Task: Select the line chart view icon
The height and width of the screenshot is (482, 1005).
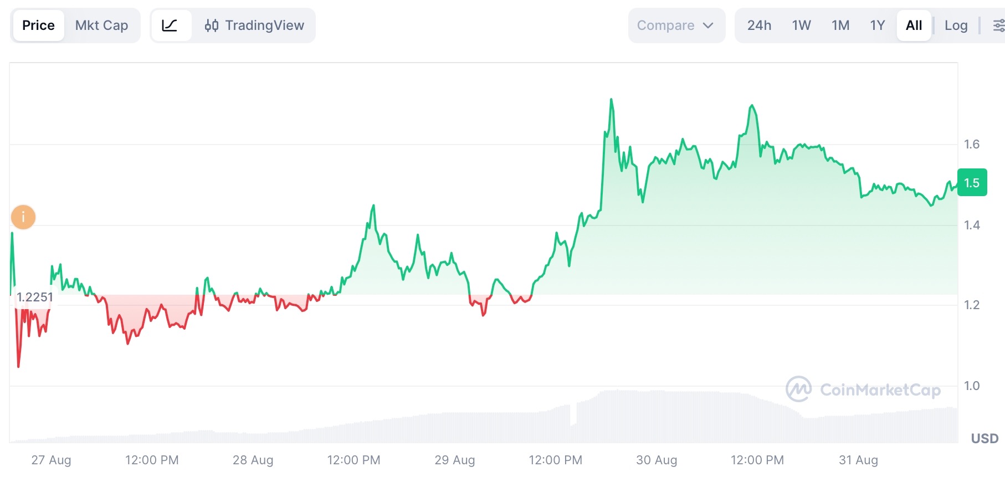Action: pos(170,25)
